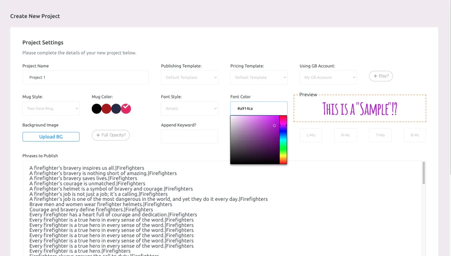Select the navy blue mug color swatch
The height and width of the screenshot is (256, 451).
coord(116,109)
